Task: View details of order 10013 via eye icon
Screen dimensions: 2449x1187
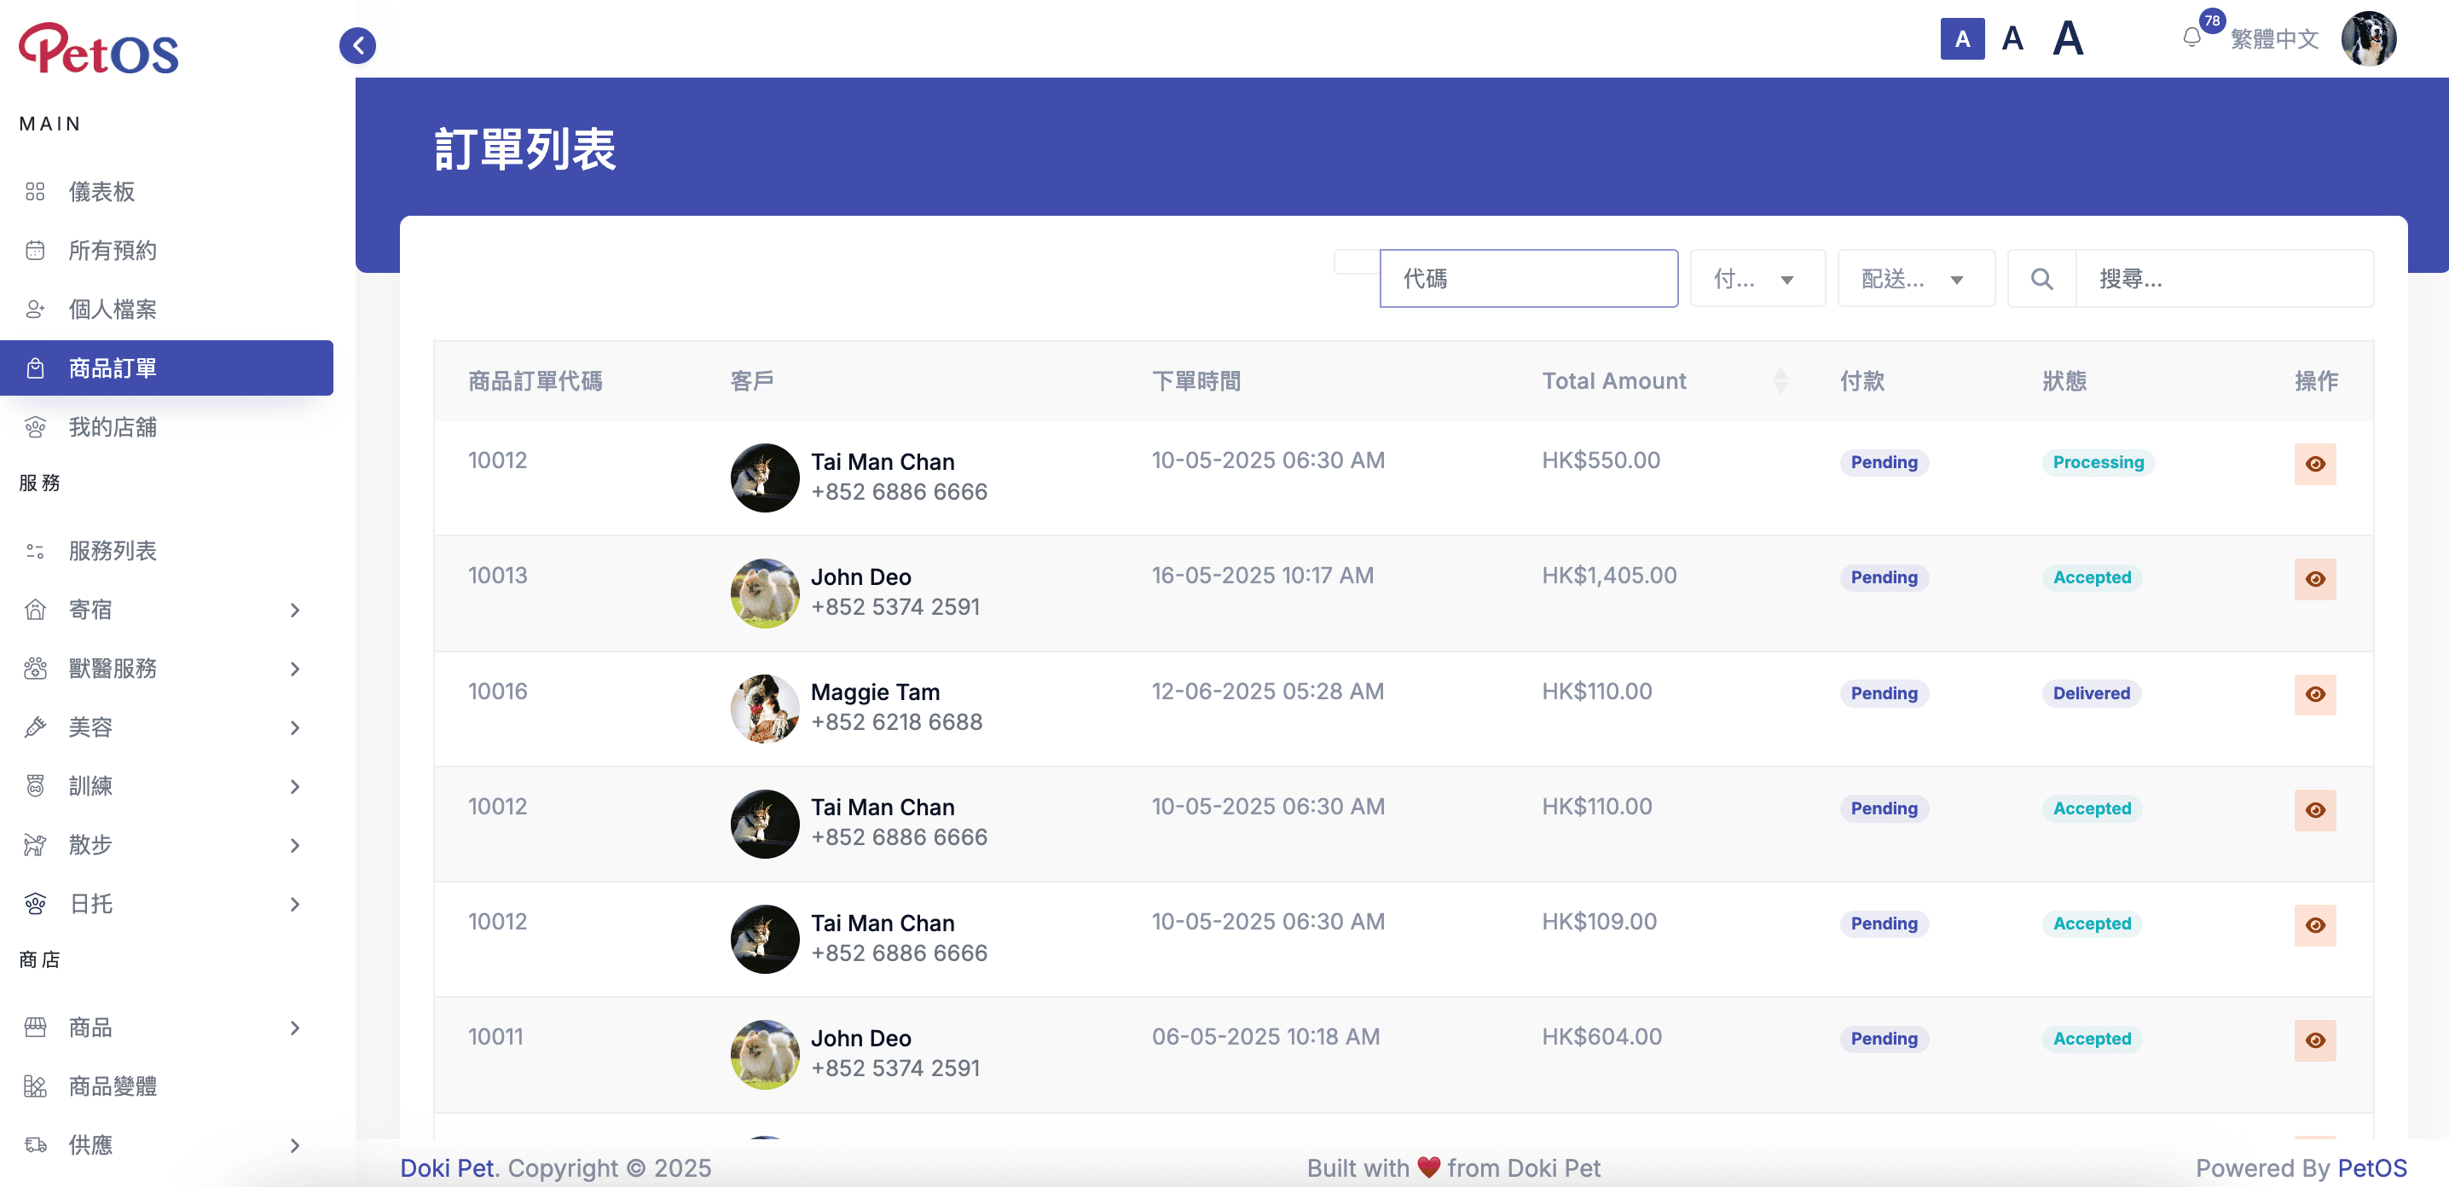Action: [2315, 579]
